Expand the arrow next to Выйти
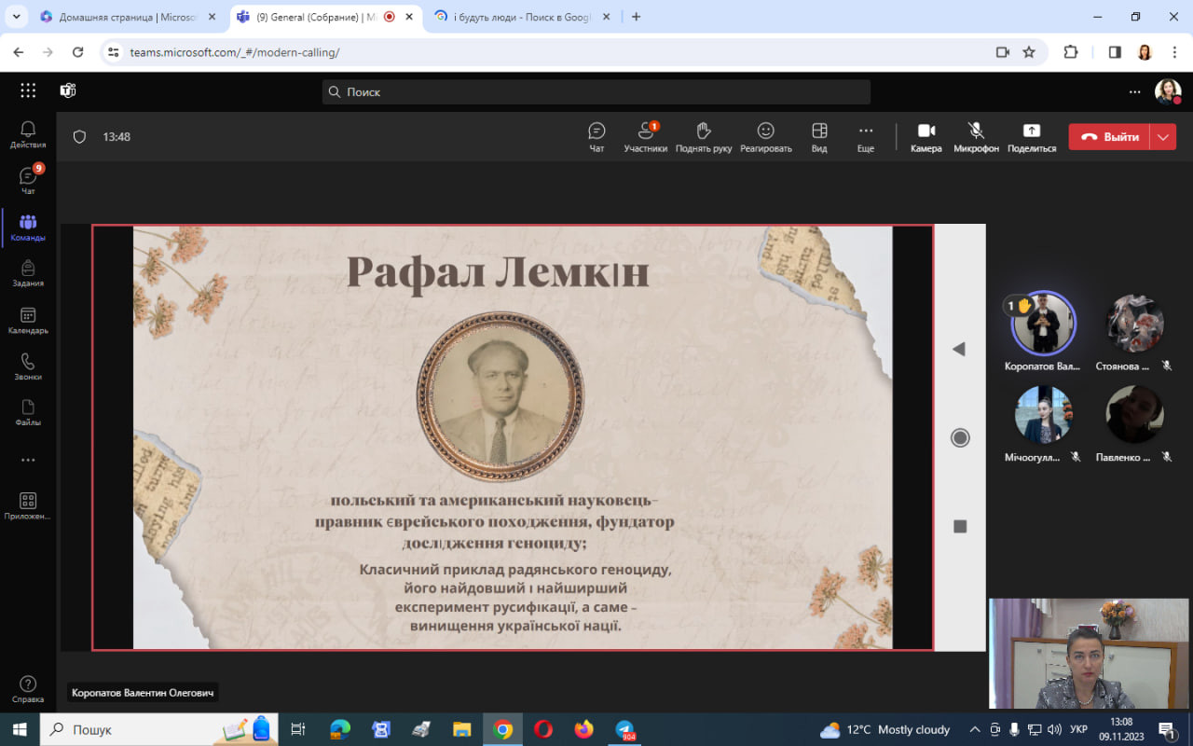Viewport: 1193px width, 746px height. [1163, 137]
